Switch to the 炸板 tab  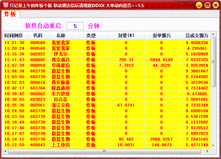(x=10, y=14)
